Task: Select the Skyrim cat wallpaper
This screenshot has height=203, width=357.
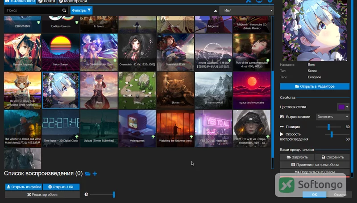Action: pos(175,90)
